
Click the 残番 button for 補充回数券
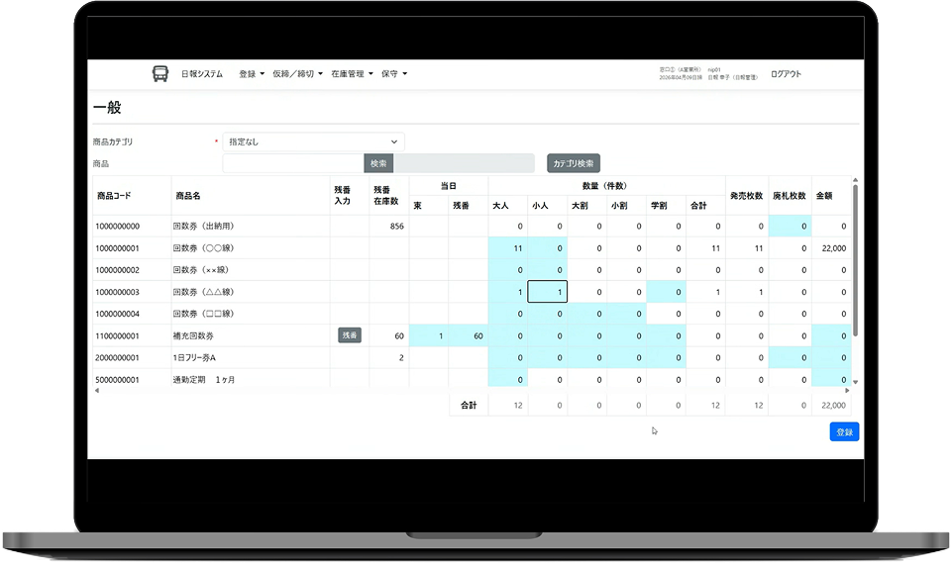tap(350, 335)
